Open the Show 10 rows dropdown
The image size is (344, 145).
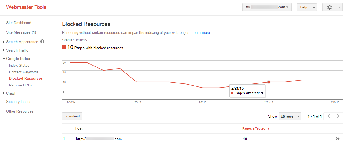[x=290, y=116]
